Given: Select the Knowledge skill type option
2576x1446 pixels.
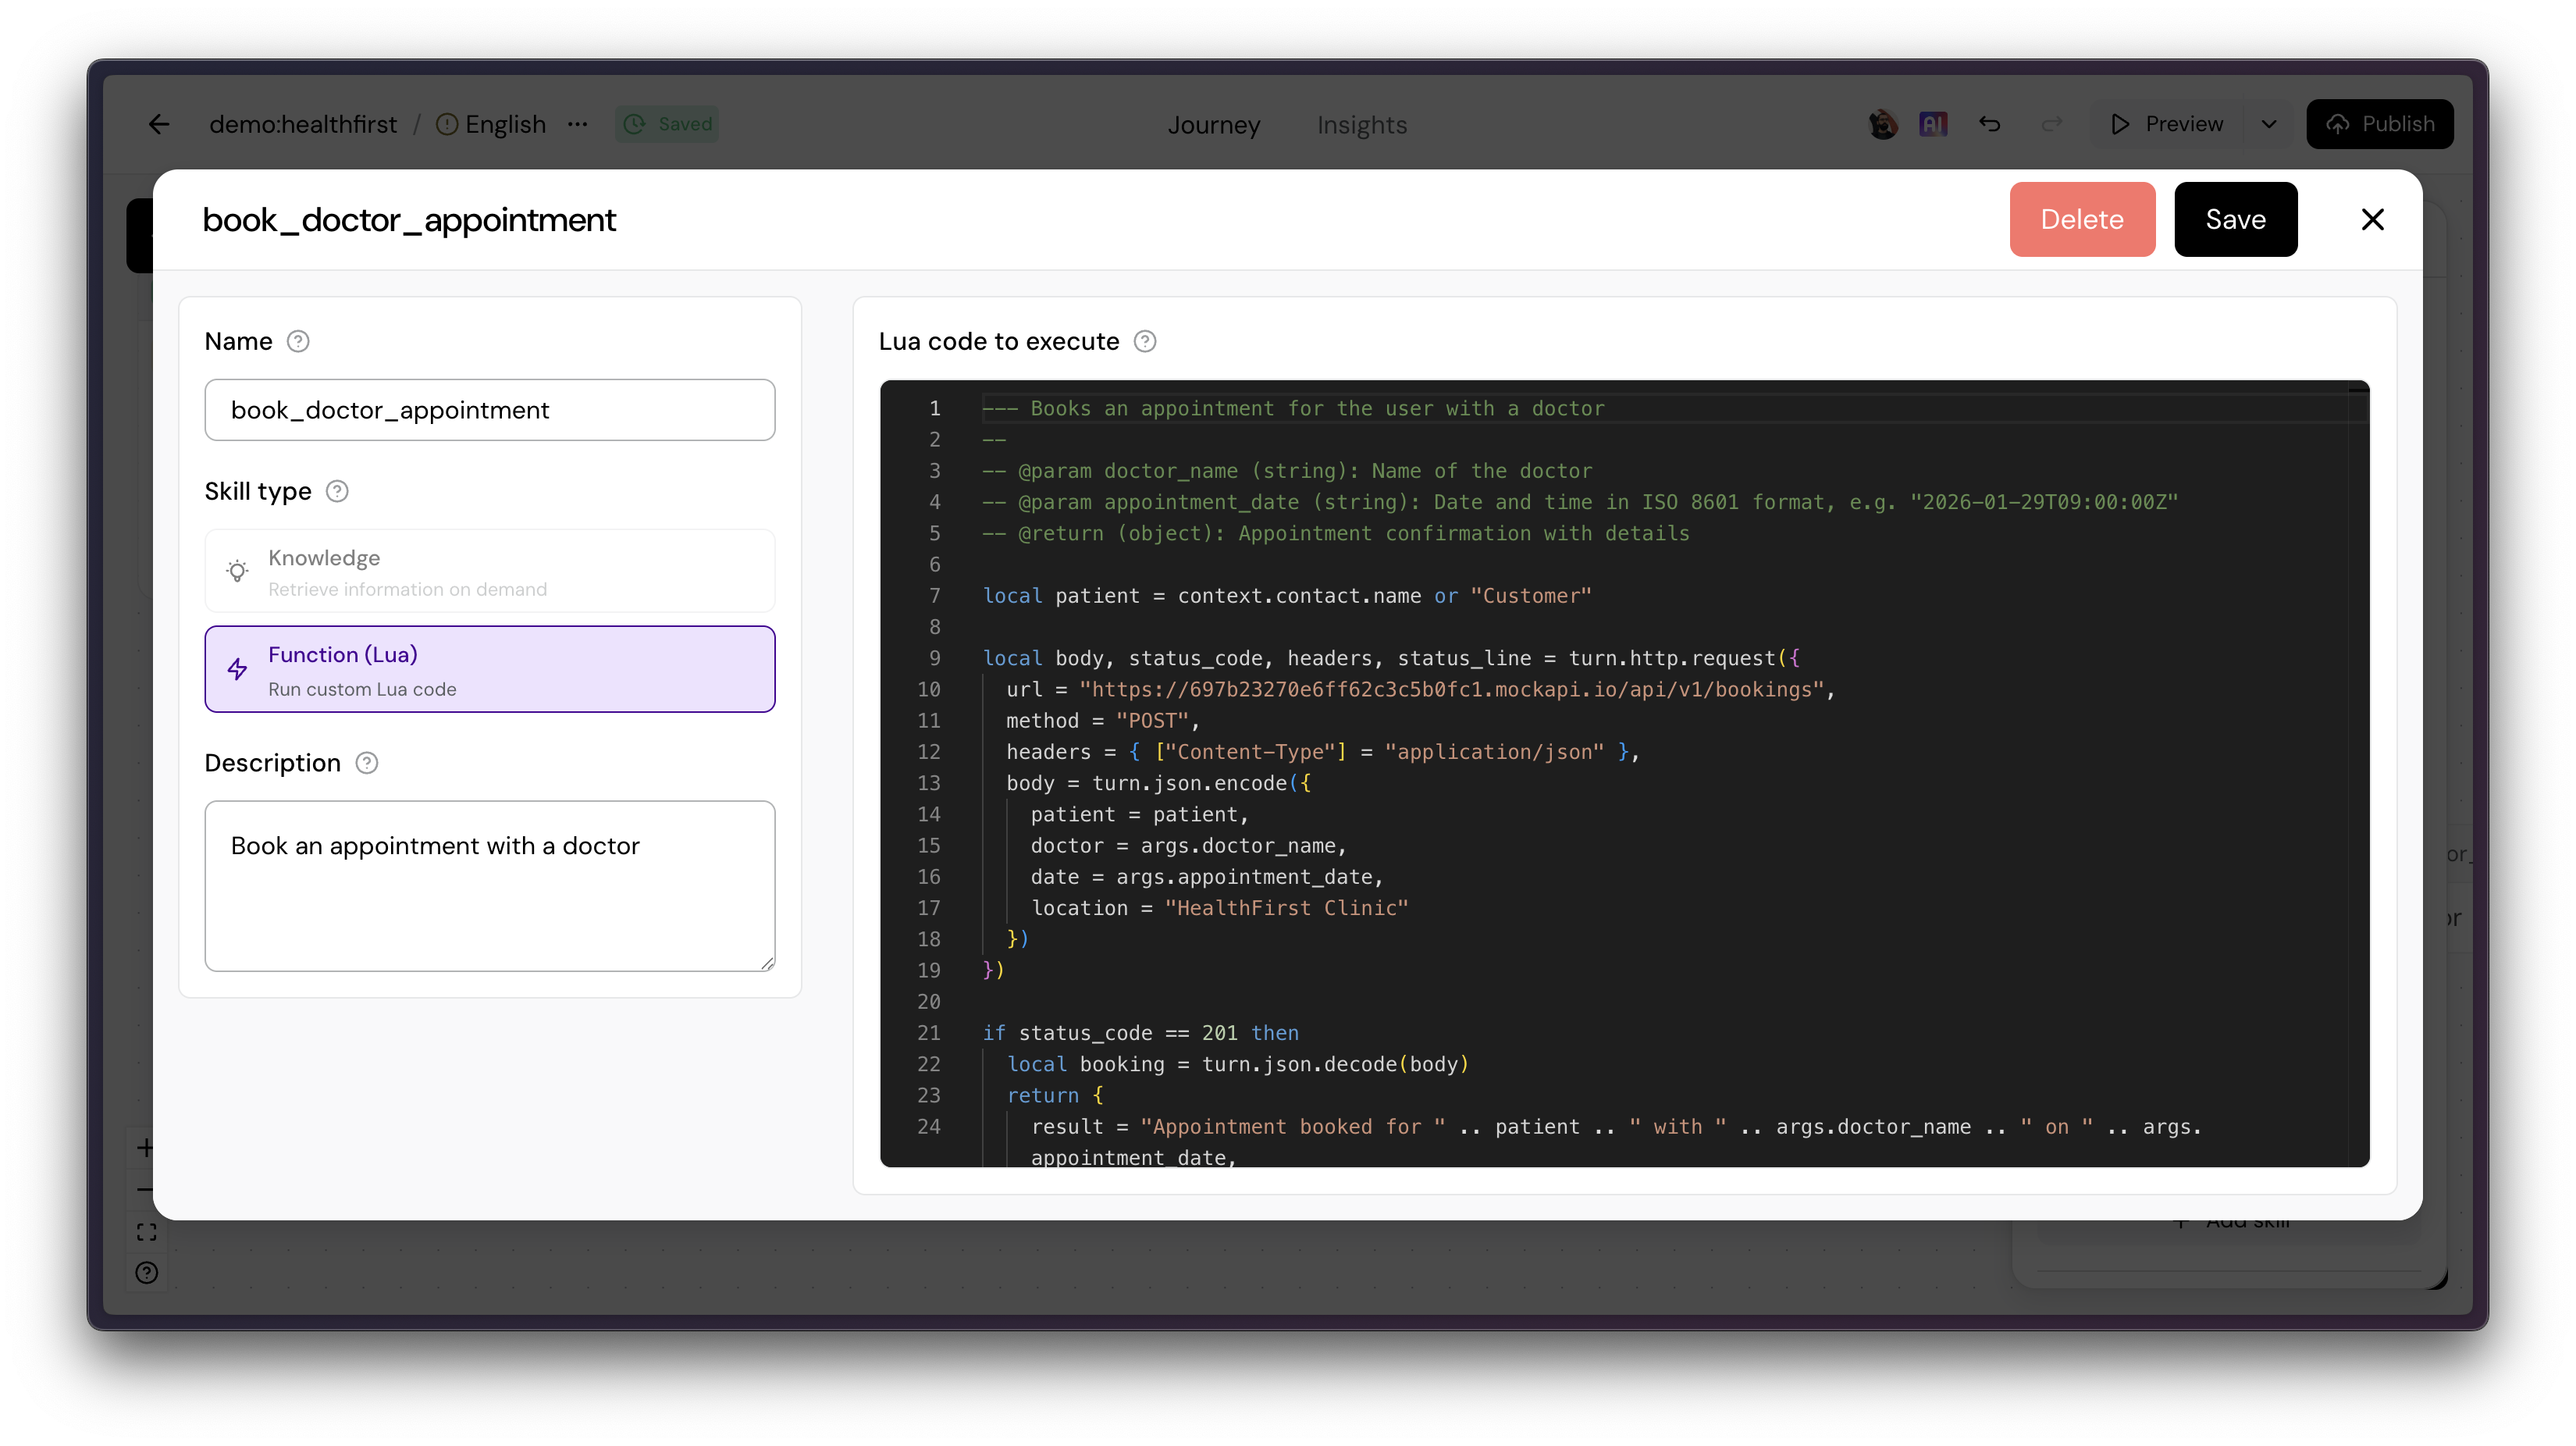Looking at the screenshot, I should tap(489, 571).
